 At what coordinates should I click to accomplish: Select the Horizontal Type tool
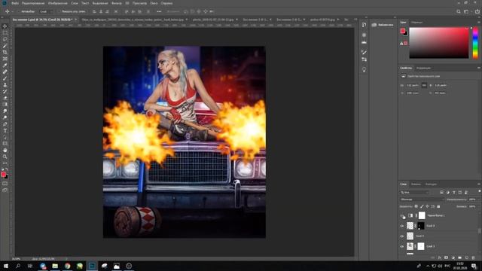(5, 130)
